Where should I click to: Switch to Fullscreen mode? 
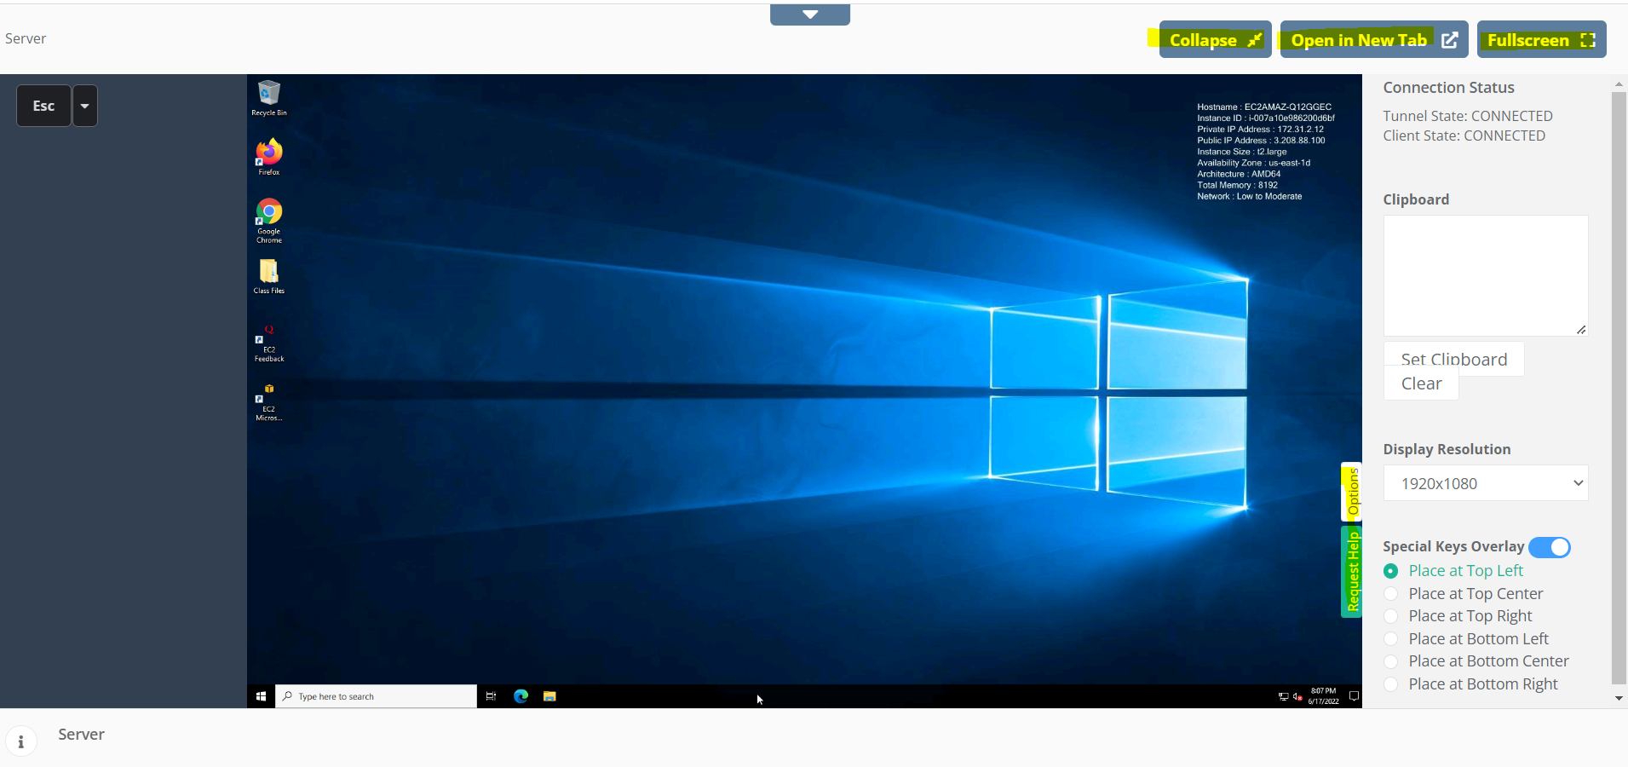click(1542, 40)
